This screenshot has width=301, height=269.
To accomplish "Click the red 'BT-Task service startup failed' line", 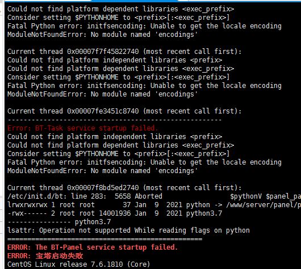I will 83,128.
